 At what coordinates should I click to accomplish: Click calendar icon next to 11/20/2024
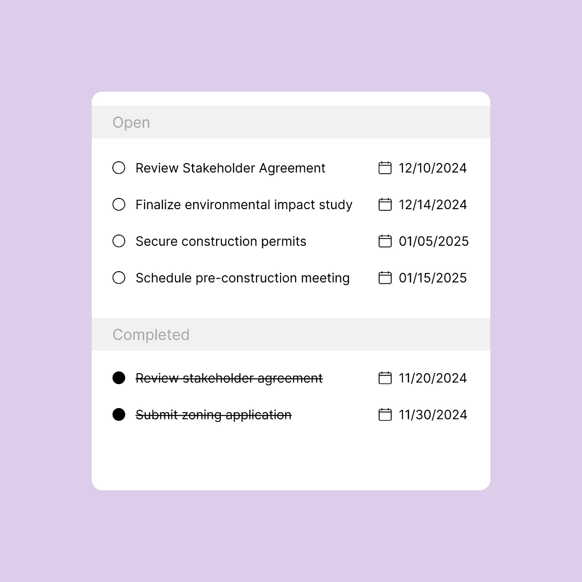click(385, 378)
